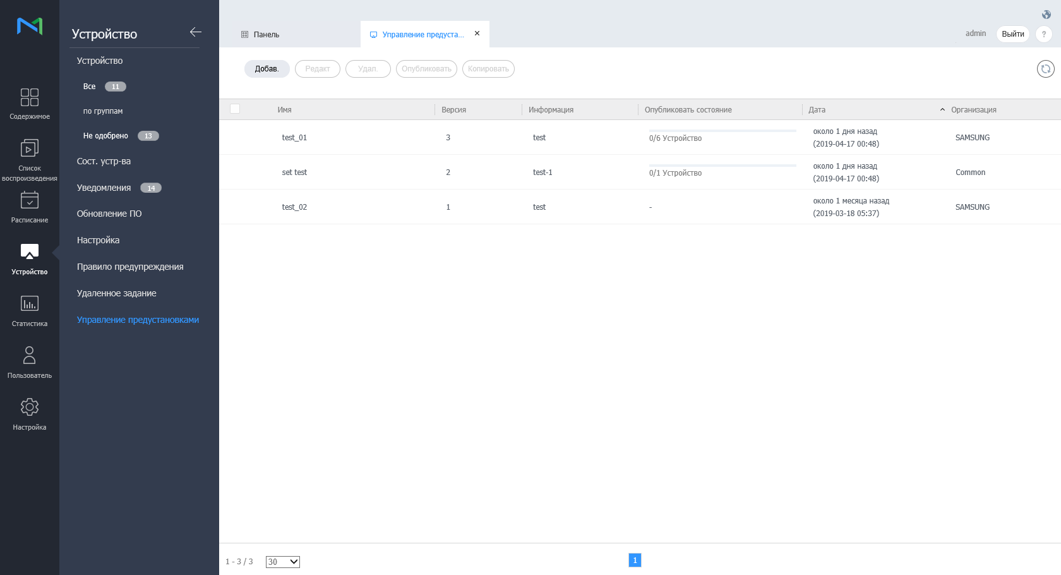Toggle the select-all checkbox in table header
The height and width of the screenshot is (575, 1061).
pos(235,109)
